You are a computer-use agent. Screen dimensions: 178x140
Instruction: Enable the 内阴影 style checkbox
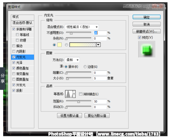[14, 51]
